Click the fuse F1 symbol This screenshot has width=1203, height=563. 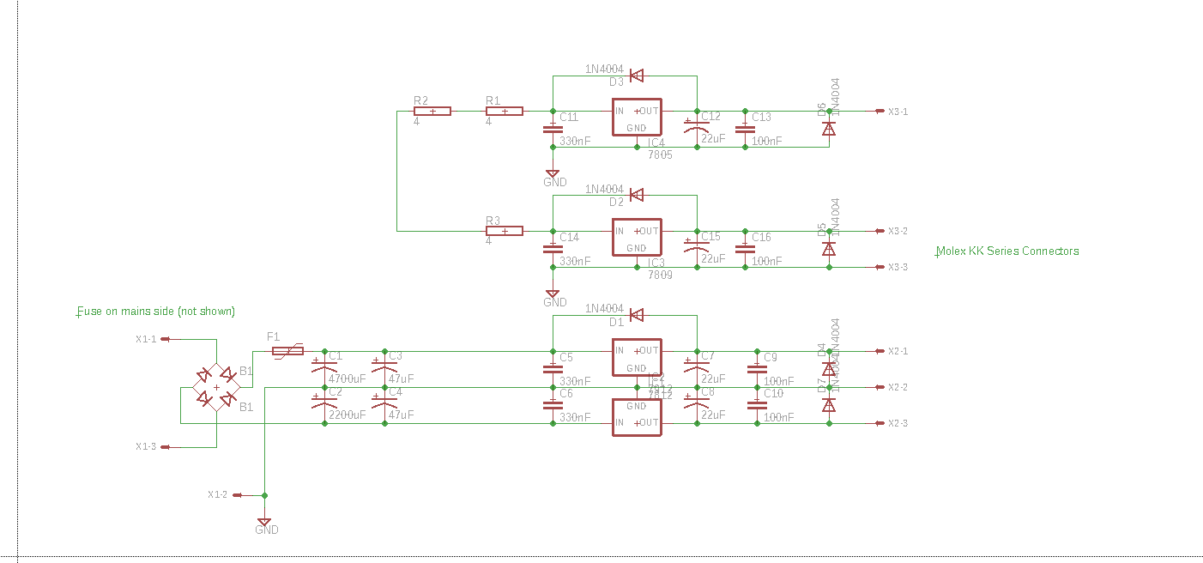pos(287,351)
